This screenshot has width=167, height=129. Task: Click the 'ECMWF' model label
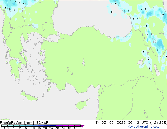[x=42, y=123]
